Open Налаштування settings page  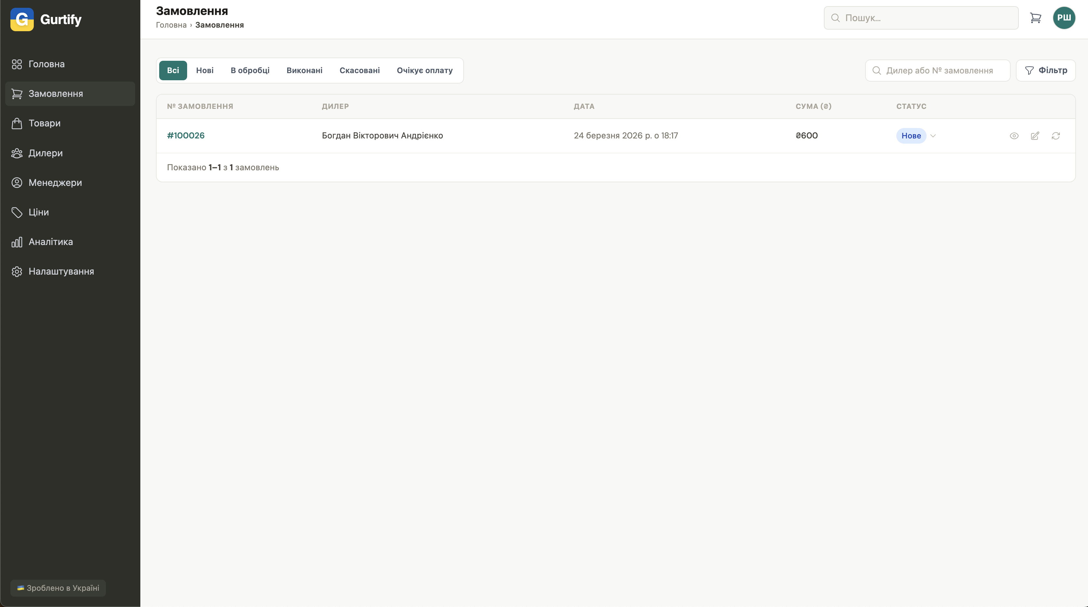61,271
